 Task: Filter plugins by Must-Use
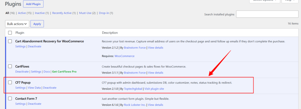[x=86, y=13]
